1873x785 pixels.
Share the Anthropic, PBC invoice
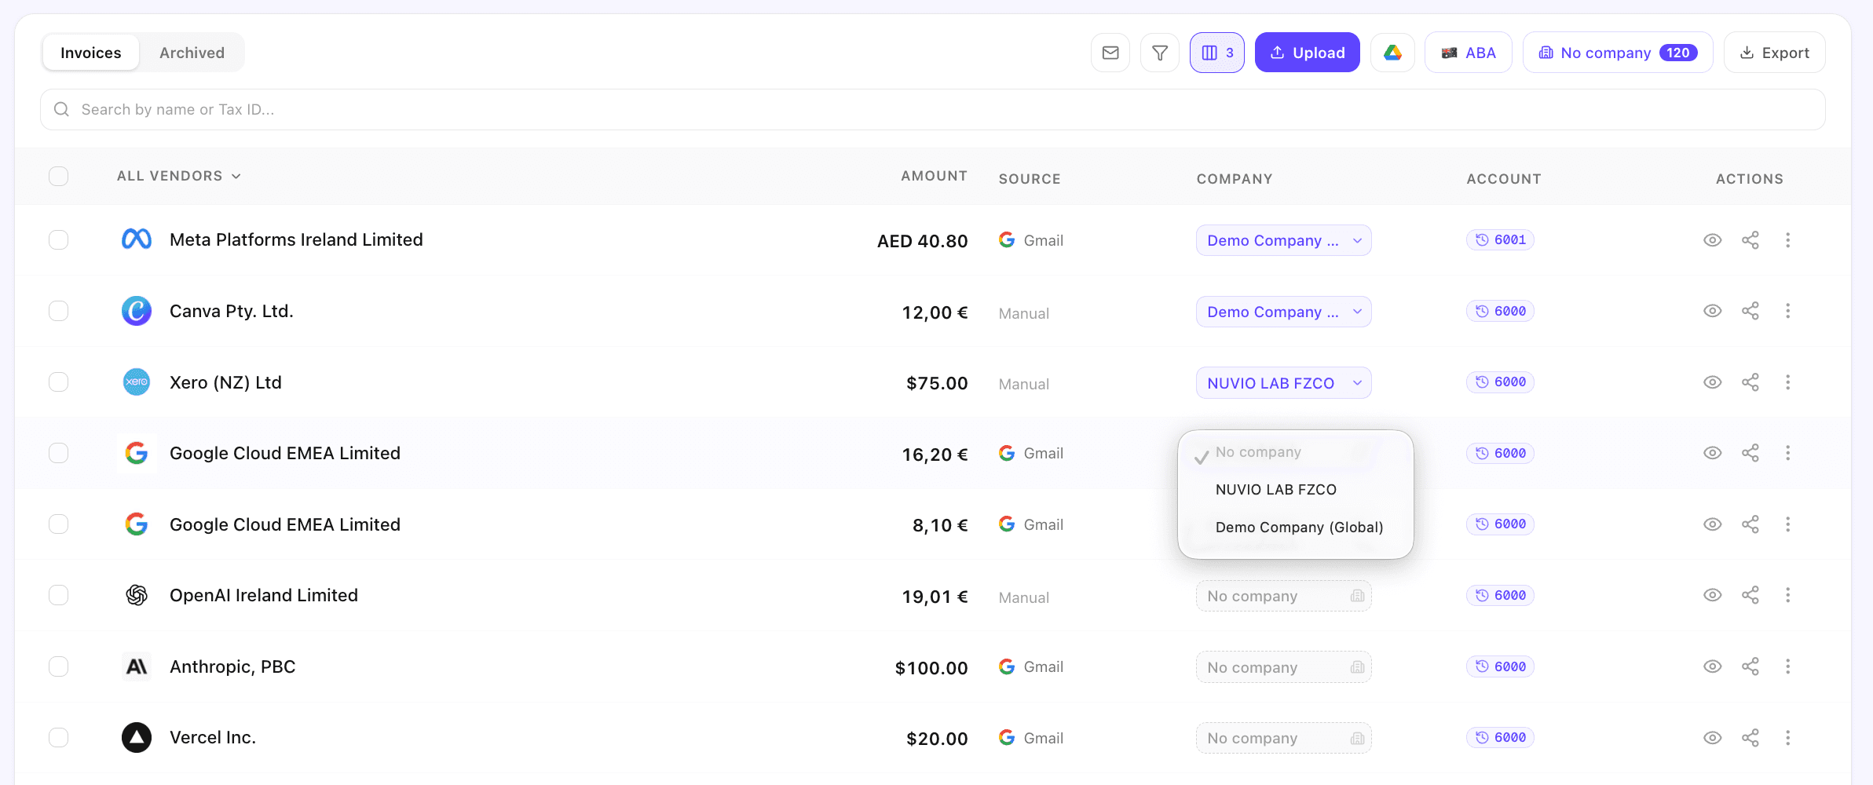click(x=1750, y=666)
